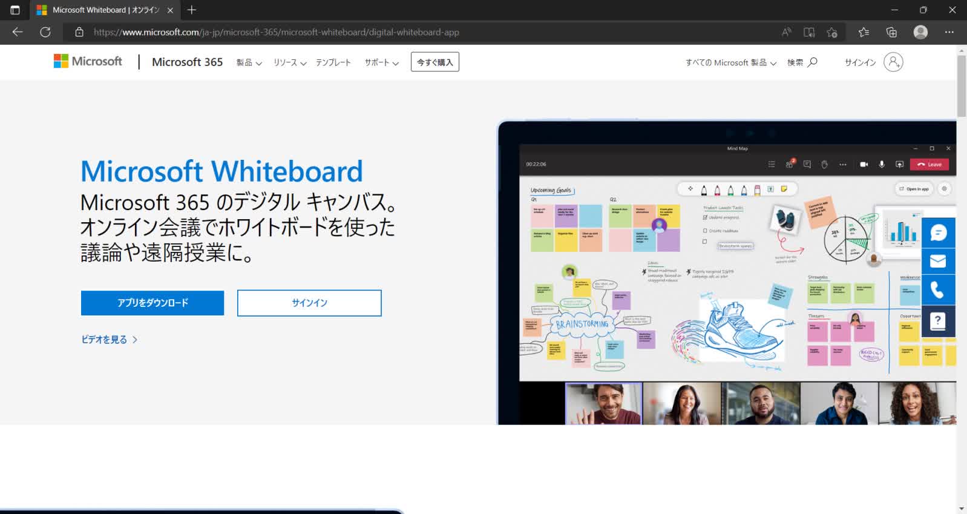Click the アプリをダウンロード button
The height and width of the screenshot is (514, 967).
(152, 303)
